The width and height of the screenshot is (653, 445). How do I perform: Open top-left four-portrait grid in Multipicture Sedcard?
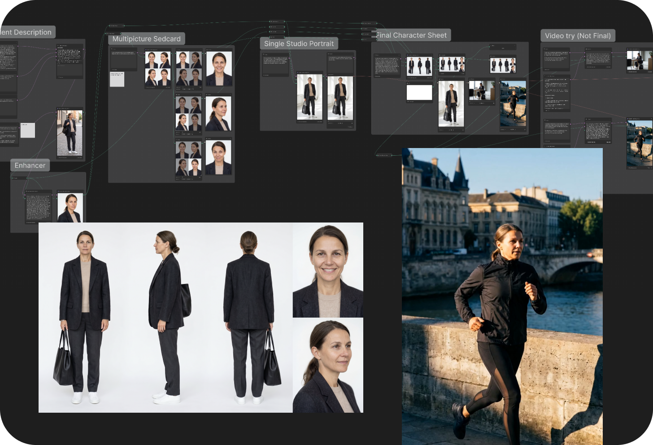(x=158, y=69)
